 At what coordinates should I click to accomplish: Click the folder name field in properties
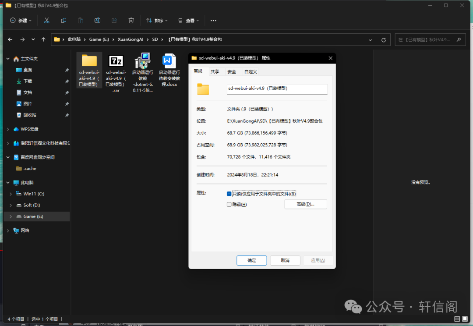277,89
